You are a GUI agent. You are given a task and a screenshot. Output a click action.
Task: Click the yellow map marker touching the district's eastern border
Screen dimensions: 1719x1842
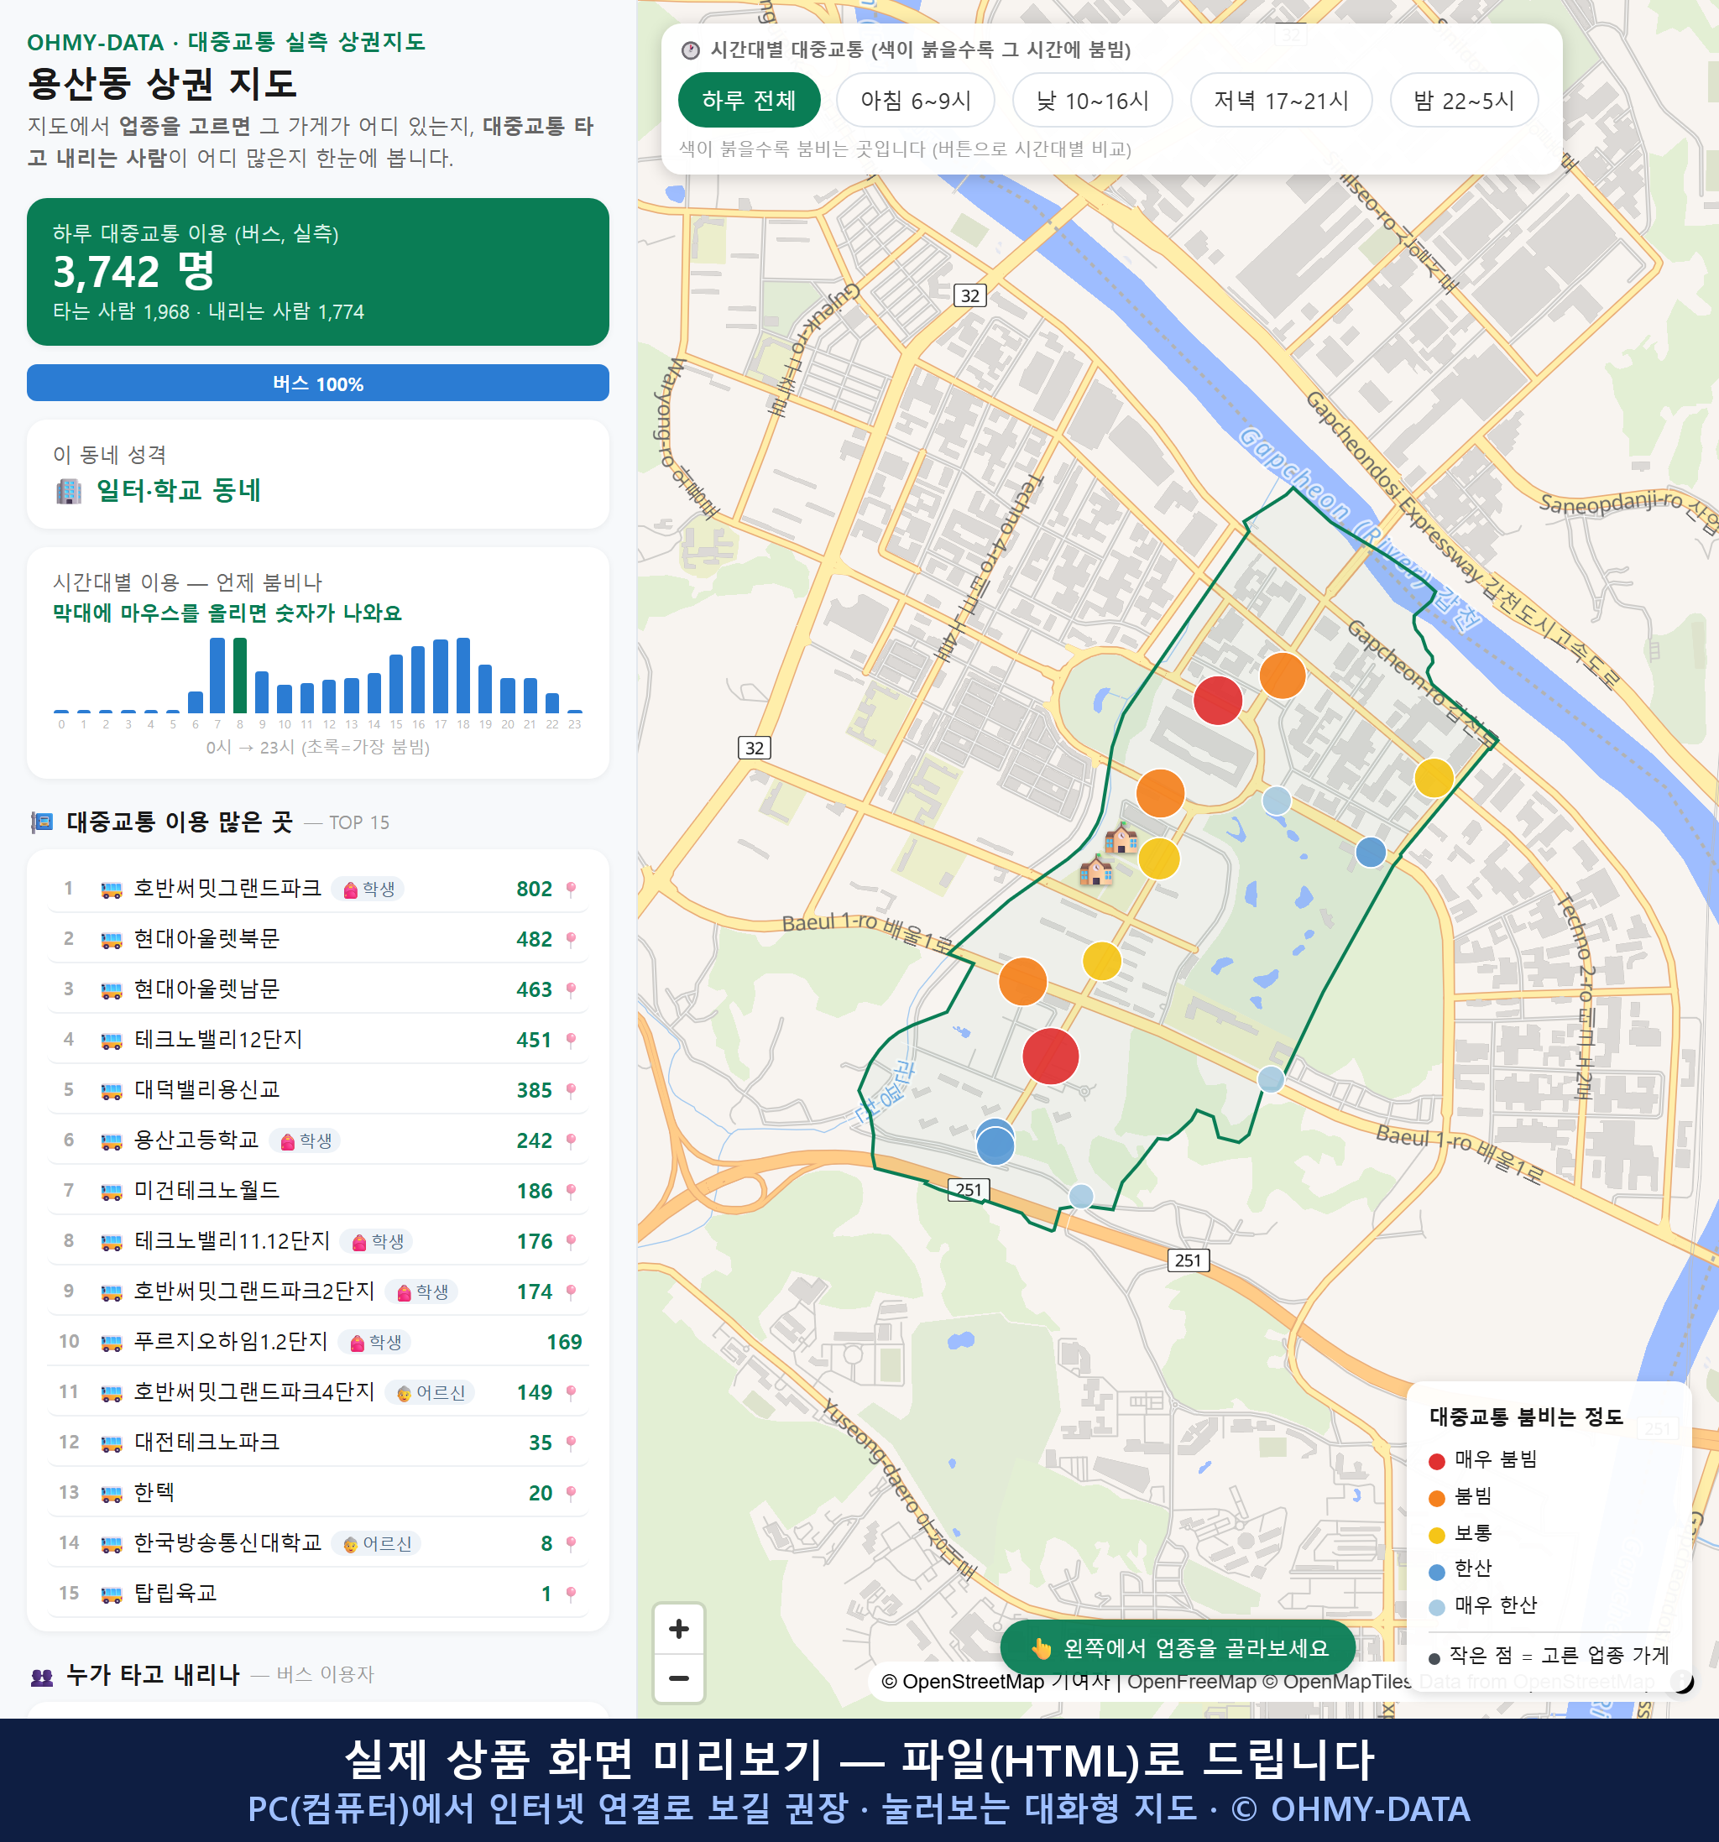coord(1433,777)
